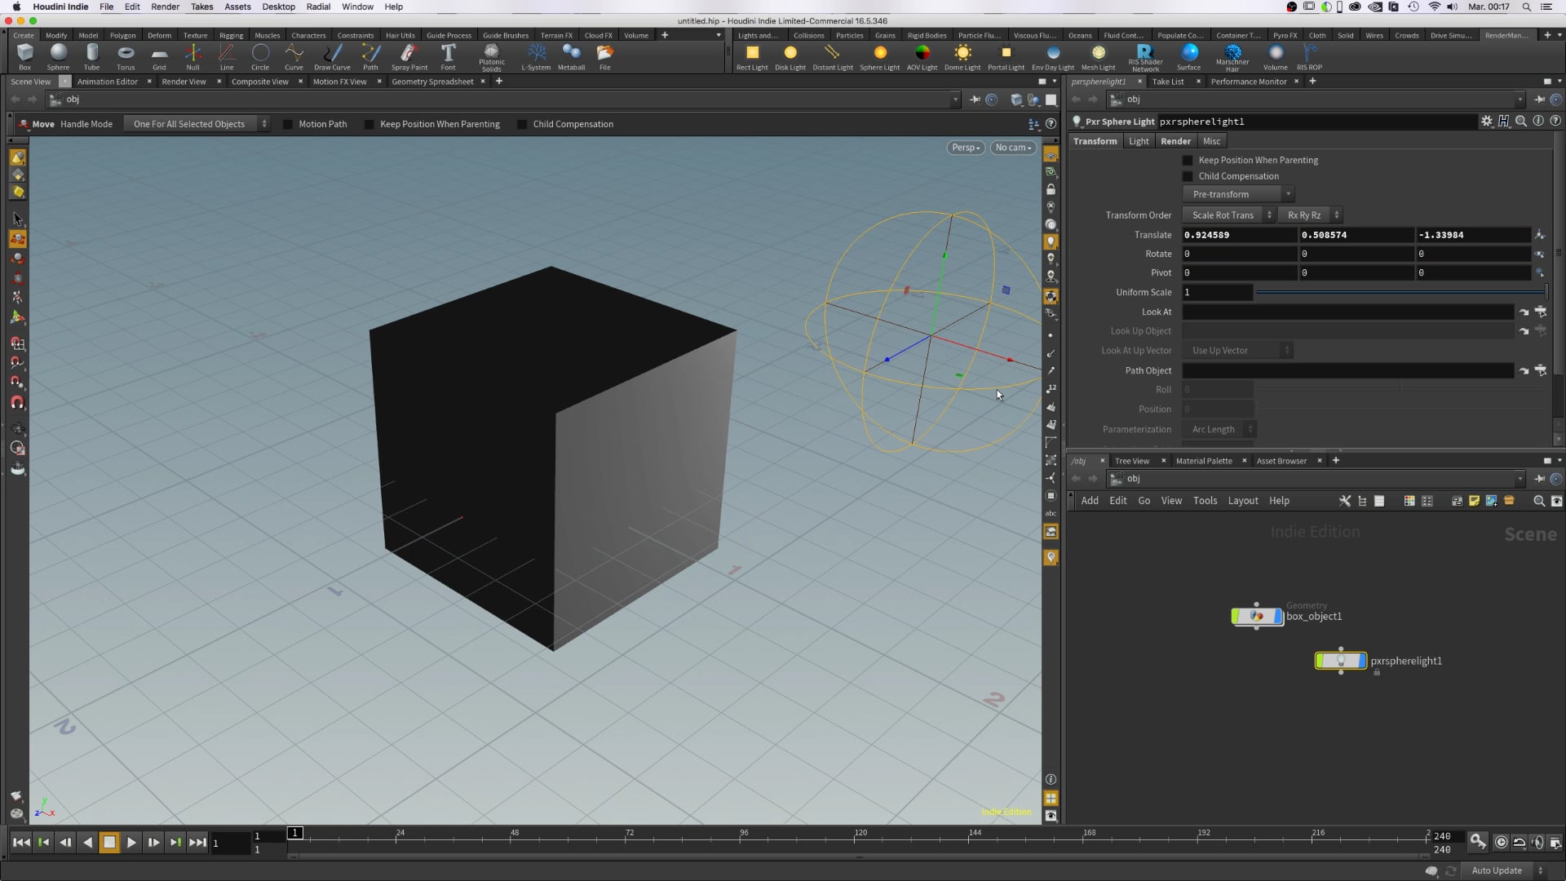Create a Rect Light
1566x881 pixels.
tap(752, 57)
